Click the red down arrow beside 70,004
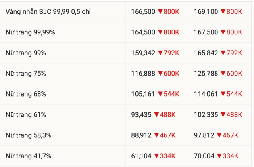The image size is (254, 167). click(219, 156)
